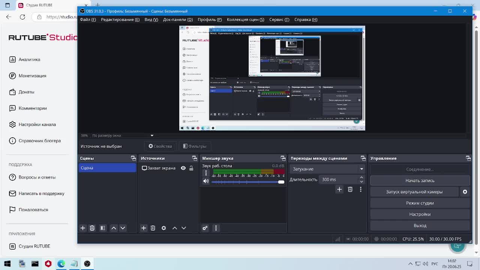Open the Свойства source properties button
Viewport: 480px width, 270px height.
160,146
